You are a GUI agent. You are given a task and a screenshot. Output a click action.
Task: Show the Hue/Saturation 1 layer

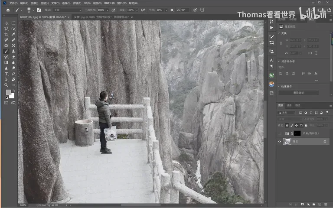[280, 133]
